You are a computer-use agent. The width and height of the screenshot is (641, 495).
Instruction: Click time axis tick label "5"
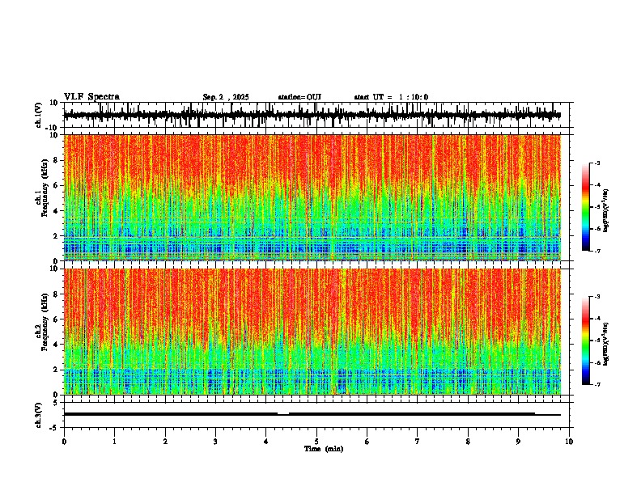coord(316,442)
